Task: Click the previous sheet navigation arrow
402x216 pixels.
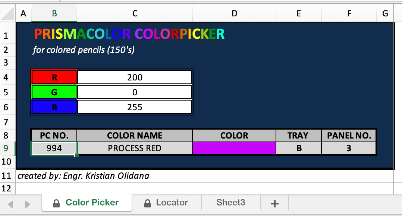Action: tap(10, 204)
